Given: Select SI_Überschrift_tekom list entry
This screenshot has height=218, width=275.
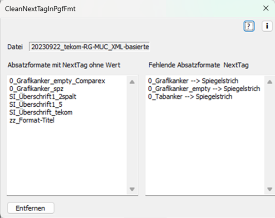Looking at the screenshot, I should pyautogui.click(x=41, y=112).
